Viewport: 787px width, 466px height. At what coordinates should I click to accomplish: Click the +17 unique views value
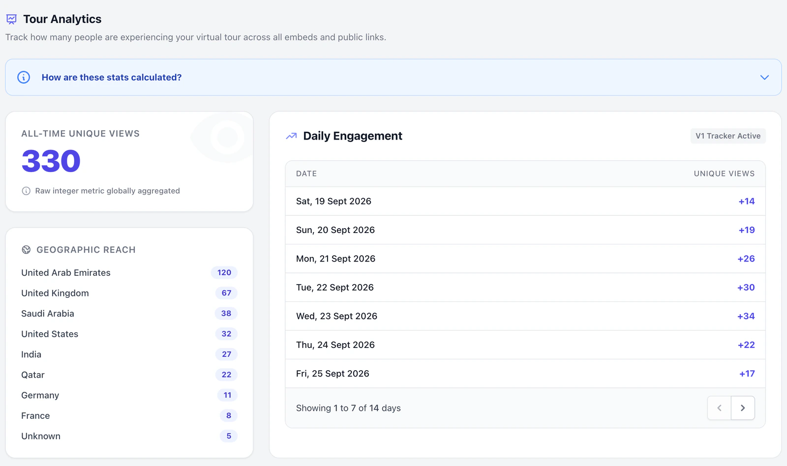tap(747, 374)
